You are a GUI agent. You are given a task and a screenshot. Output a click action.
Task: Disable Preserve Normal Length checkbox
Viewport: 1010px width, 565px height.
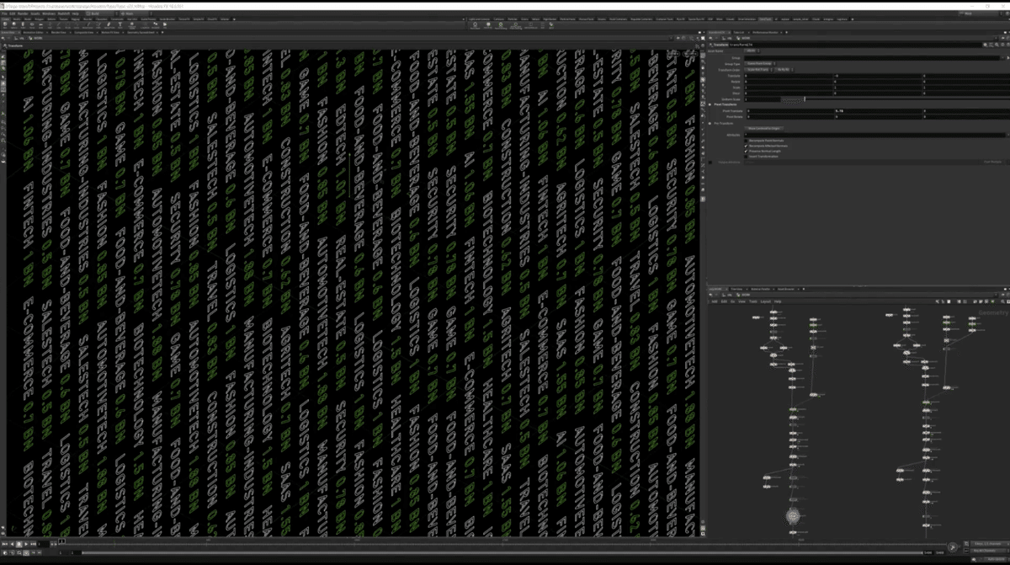click(x=746, y=152)
